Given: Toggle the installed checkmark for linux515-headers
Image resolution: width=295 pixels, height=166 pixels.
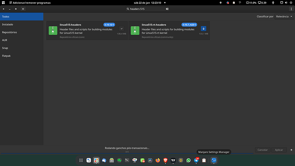Looking at the screenshot, I should point(121,29).
